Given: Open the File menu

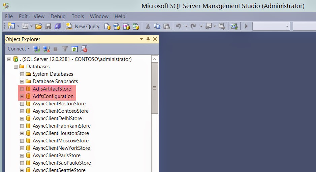Looking at the screenshot, I should 9,16.
